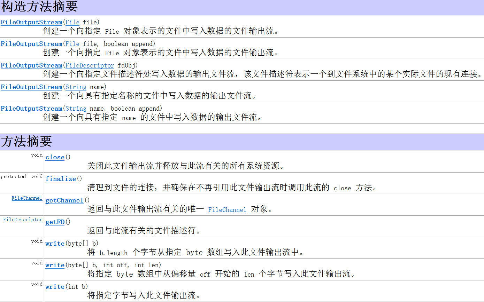Click the description 将指定字节写入此文件输出流
The height and width of the screenshot is (302, 484).
point(144,295)
